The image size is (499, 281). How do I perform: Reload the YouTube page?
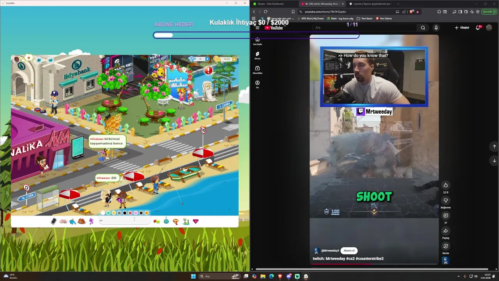coord(265,12)
